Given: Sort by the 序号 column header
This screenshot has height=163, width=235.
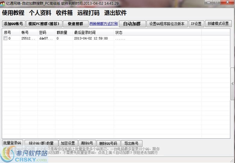Looking at the screenshot, I should [11, 32].
